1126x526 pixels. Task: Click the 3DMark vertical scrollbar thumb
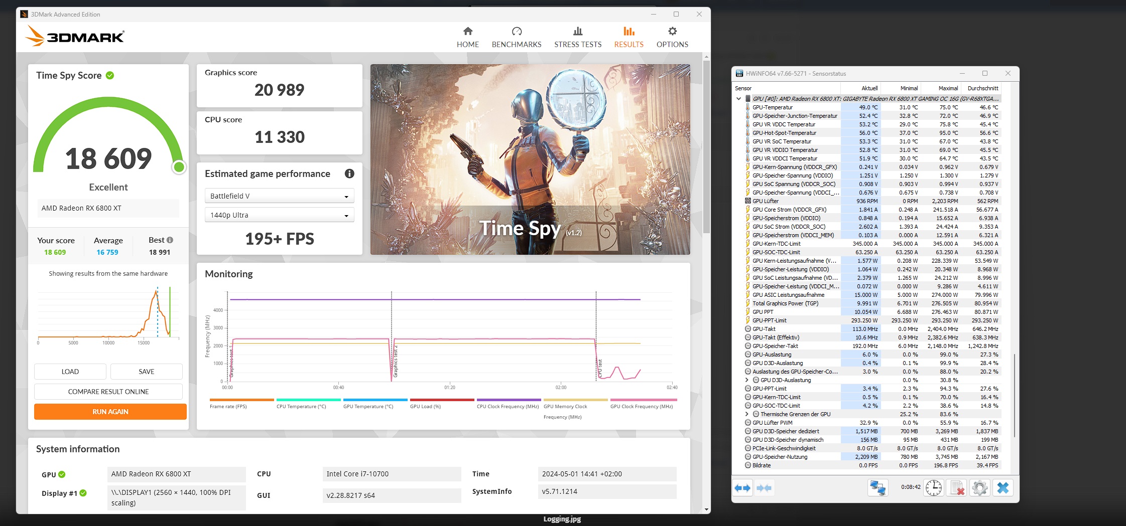[706, 146]
